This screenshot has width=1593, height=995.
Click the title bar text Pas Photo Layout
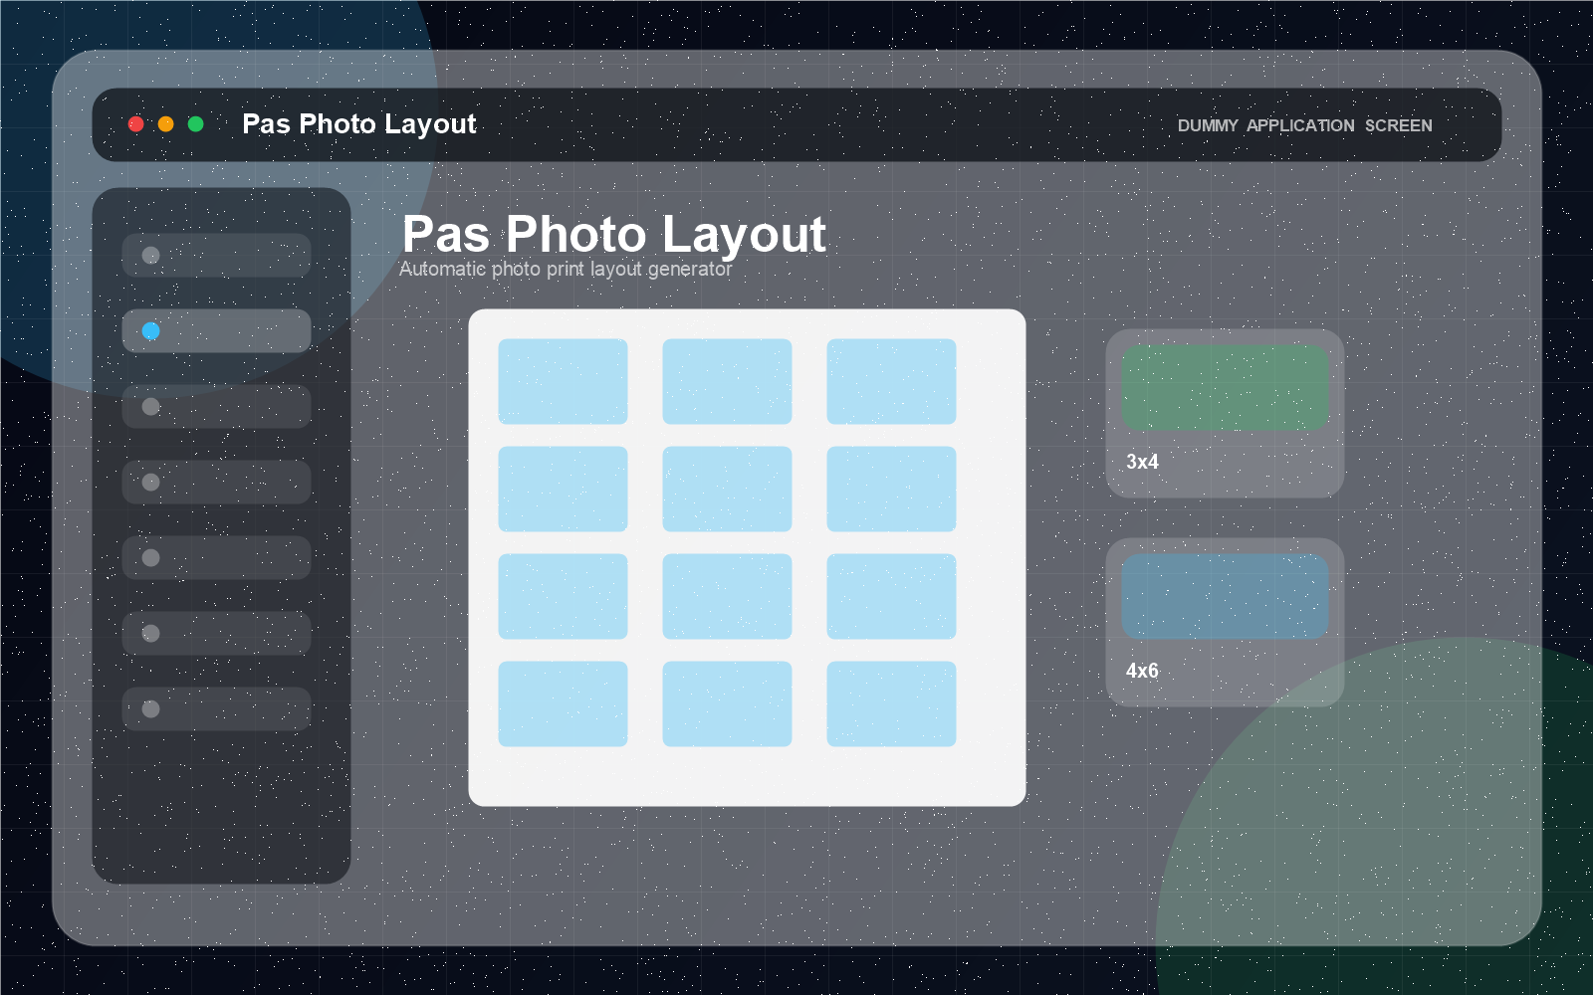point(359,124)
